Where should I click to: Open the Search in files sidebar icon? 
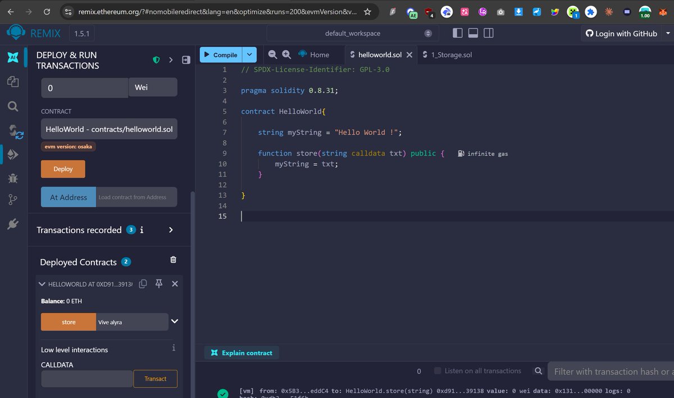click(x=12, y=106)
